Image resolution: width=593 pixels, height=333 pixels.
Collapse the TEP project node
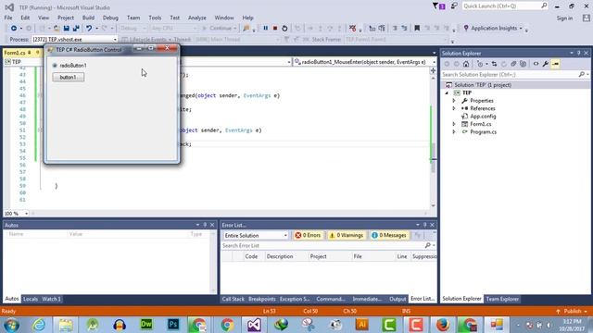click(447, 92)
